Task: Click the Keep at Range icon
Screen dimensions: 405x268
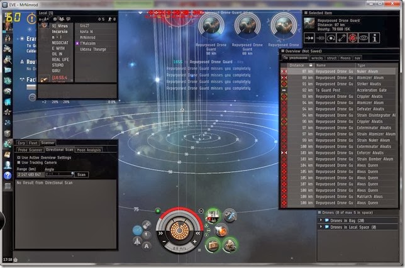Action: [x=341, y=38]
